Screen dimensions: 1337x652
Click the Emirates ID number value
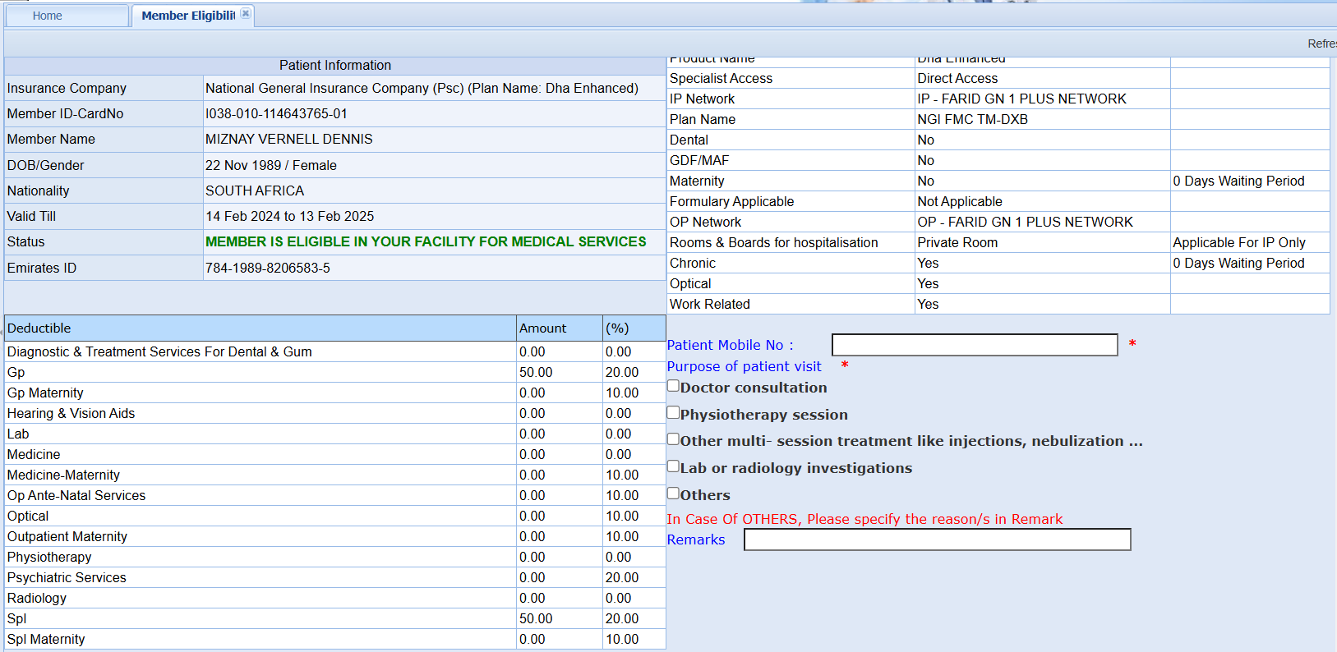click(268, 269)
